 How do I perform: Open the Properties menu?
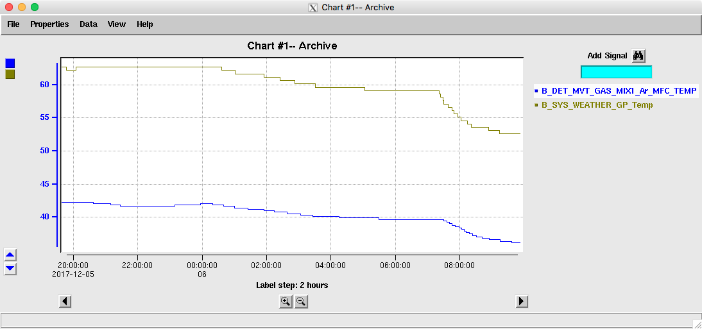49,24
